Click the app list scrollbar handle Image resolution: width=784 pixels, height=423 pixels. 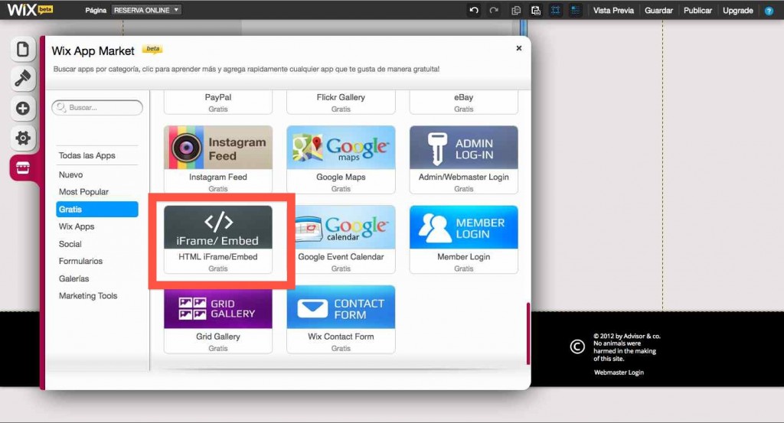pos(528,334)
